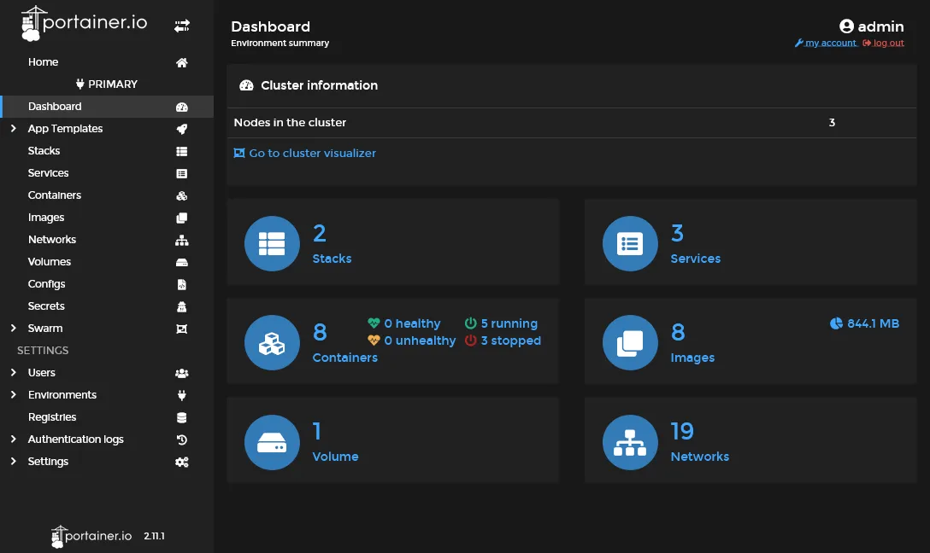
Task: Open the cluster visualizer link
Action: 311,154
